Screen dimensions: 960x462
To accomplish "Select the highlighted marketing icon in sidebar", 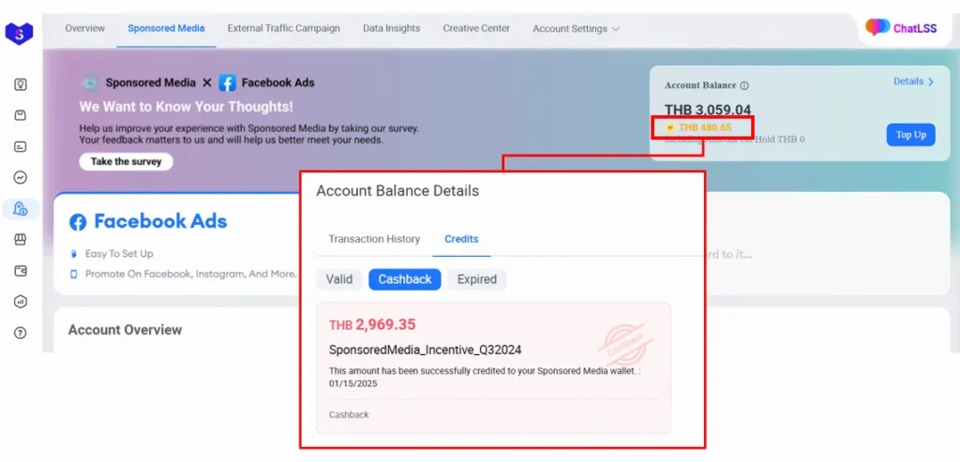I will pos(21,209).
